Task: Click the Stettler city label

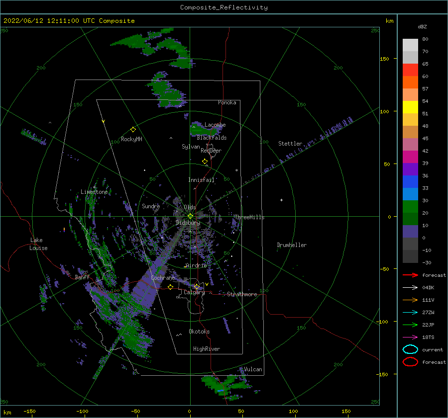Action: tap(290, 144)
